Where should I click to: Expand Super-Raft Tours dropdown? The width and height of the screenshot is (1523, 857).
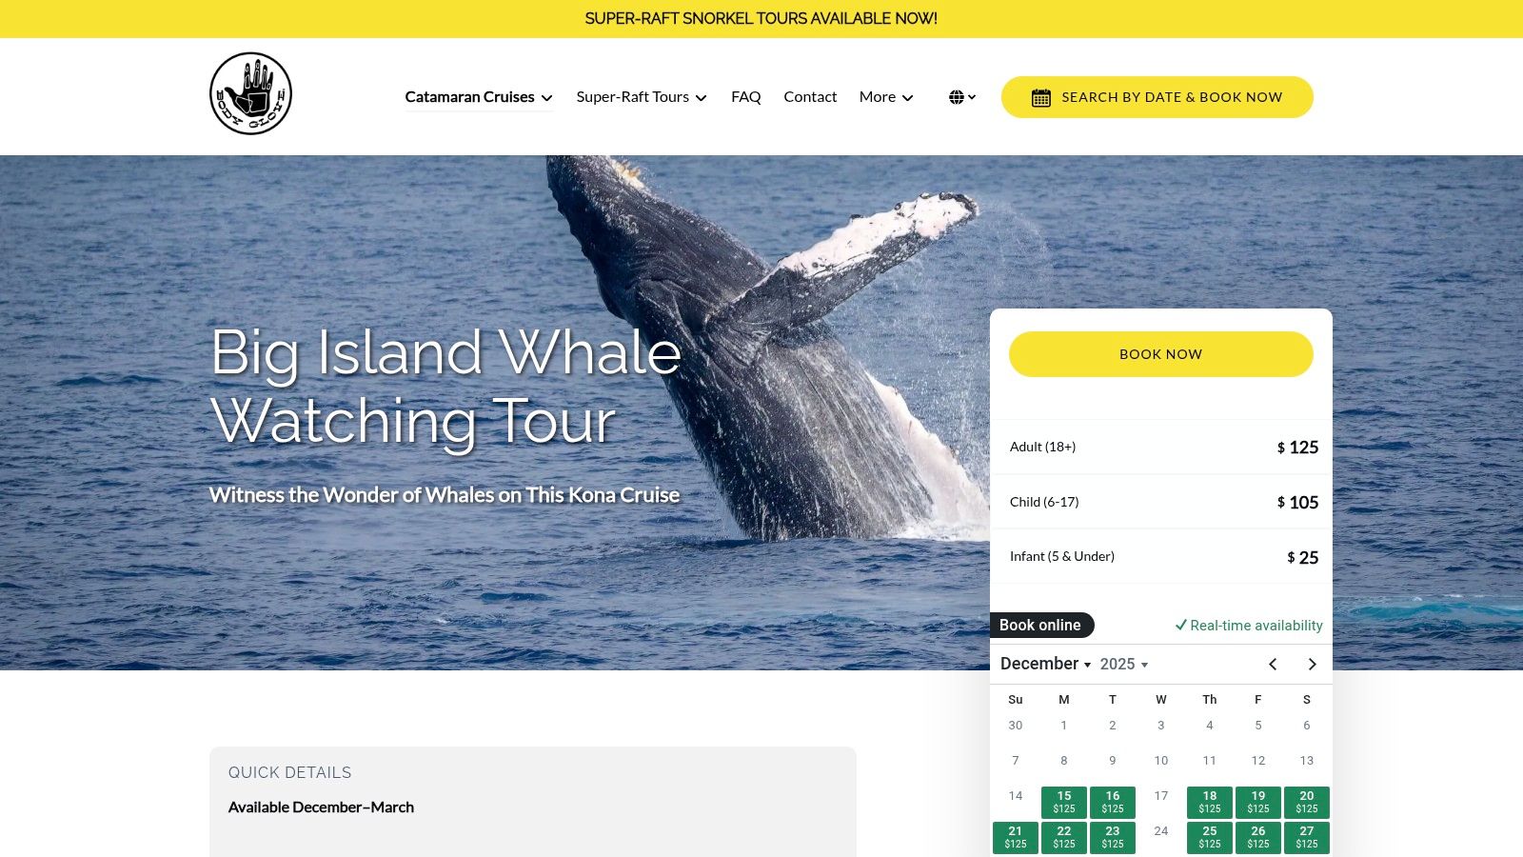coord(642,97)
